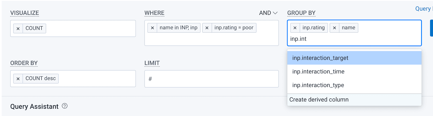Screen dimensions: 433x116
Task: Focus the GROUP BY text input
Action: (x=352, y=39)
